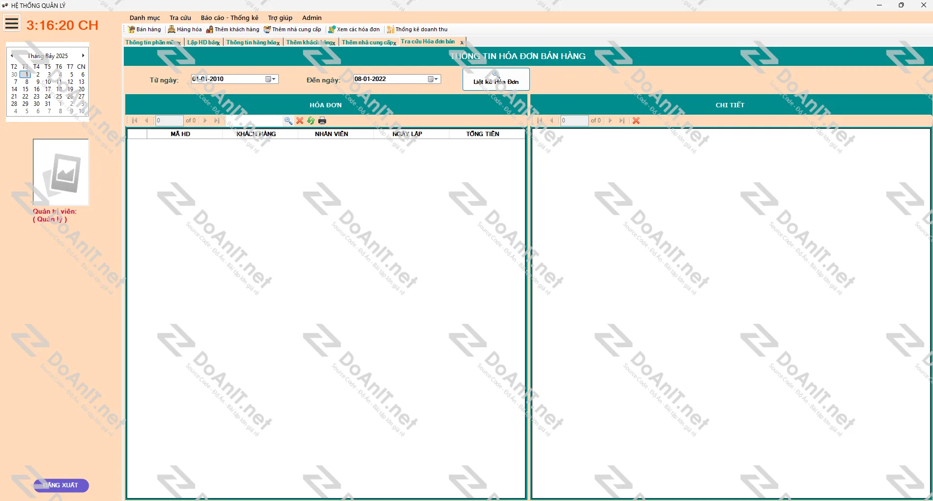Screen dimensions: 933x501
Task: Click the Thêm khách hàng toolbar icon
Action: tap(210, 29)
